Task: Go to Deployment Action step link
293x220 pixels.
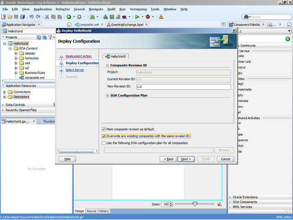Action: tap(78, 56)
